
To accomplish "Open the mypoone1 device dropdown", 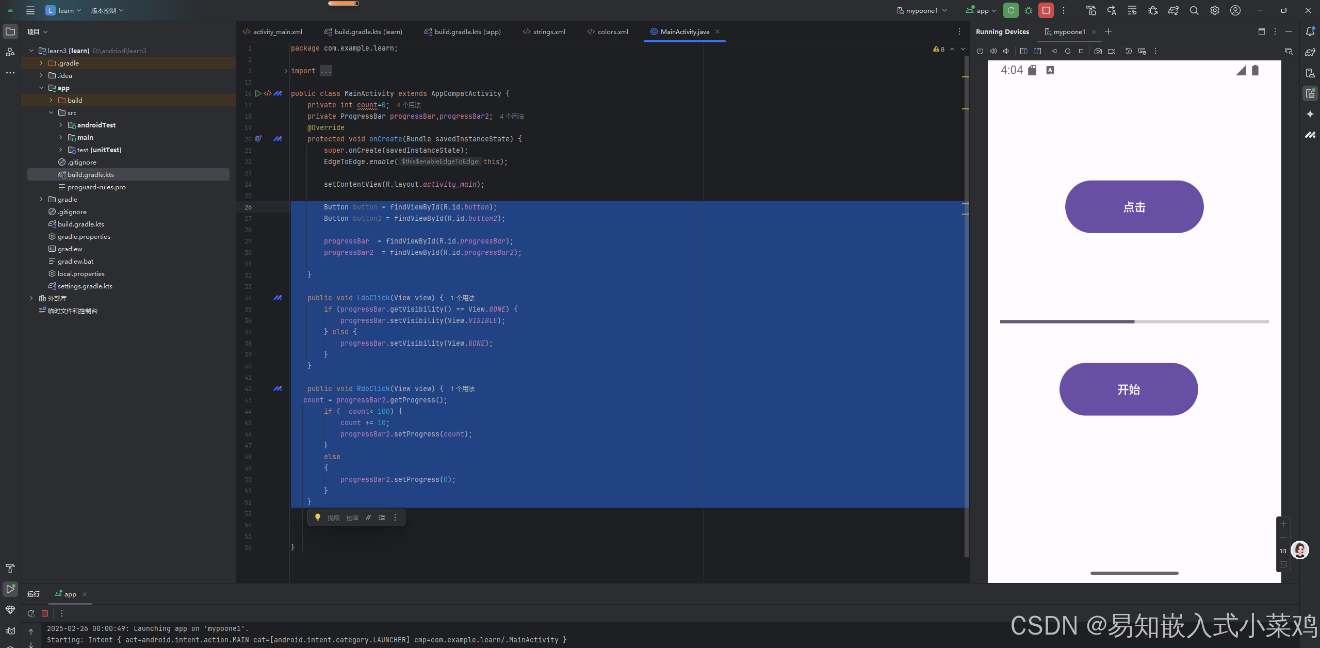I will pos(922,10).
